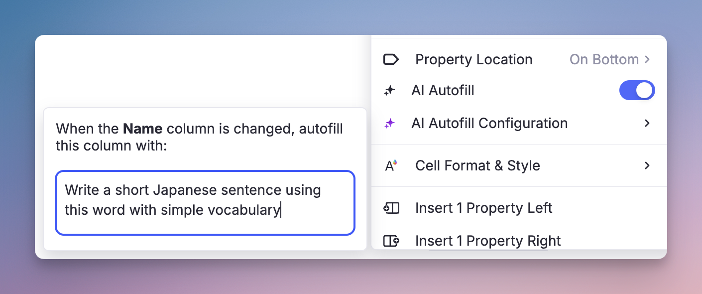Click the AI Autofill label text
The width and height of the screenshot is (702, 294).
click(443, 91)
